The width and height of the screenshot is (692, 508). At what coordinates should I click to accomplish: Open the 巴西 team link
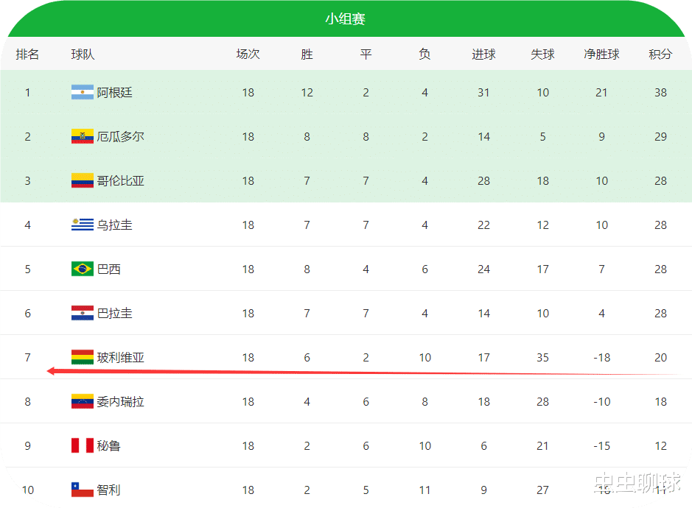109,269
